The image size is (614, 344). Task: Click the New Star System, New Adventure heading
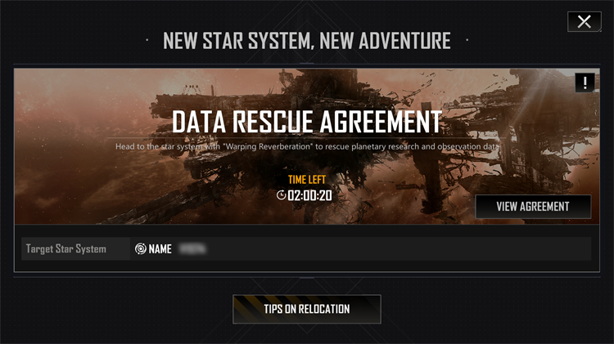(307, 41)
